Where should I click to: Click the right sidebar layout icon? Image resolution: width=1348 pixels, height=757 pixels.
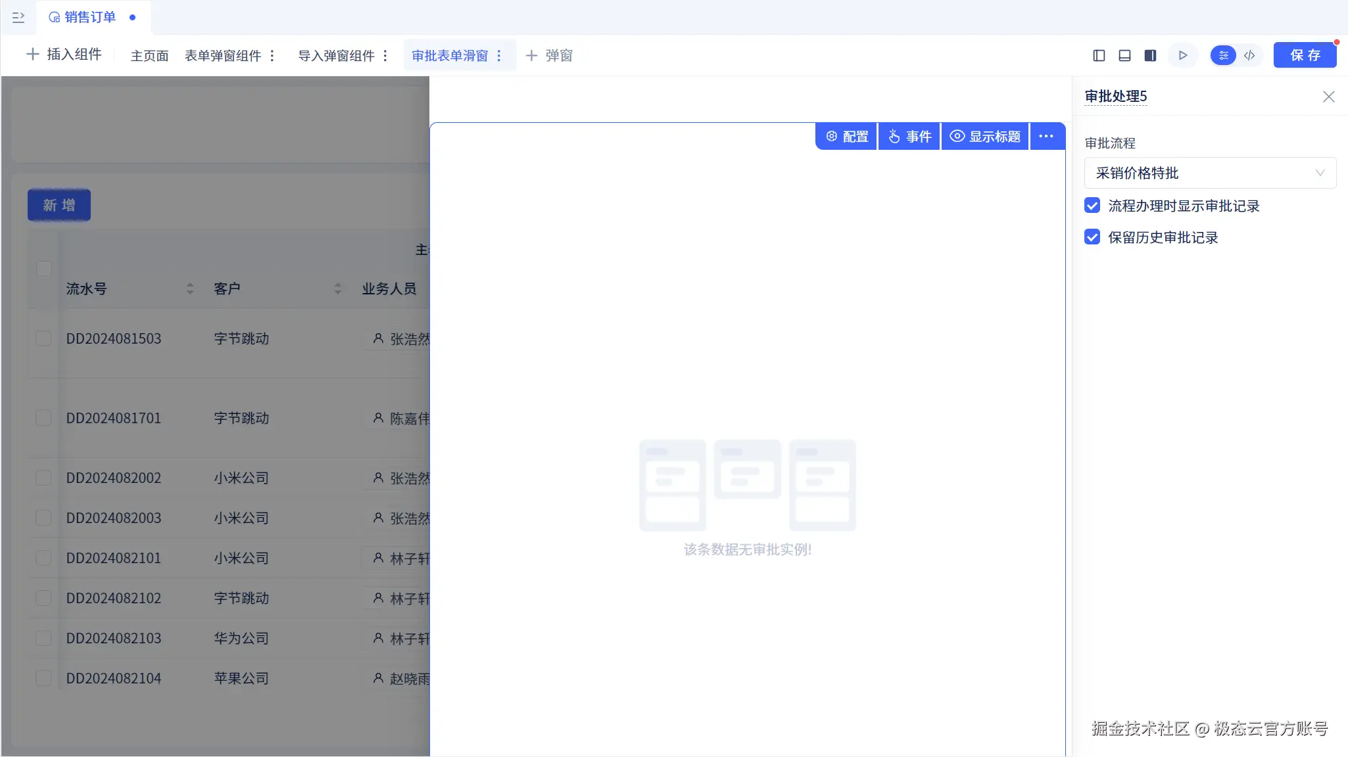[1150, 56]
